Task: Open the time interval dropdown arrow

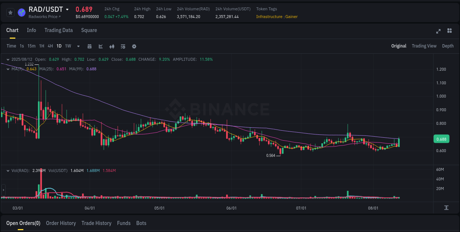Action: coord(78,46)
